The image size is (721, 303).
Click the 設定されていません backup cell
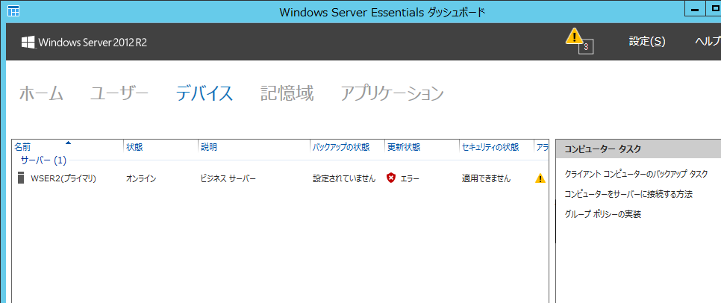(x=344, y=178)
